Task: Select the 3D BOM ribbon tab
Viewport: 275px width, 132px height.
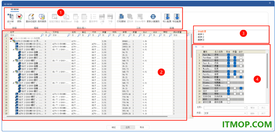Action: click(x=15, y=9)
